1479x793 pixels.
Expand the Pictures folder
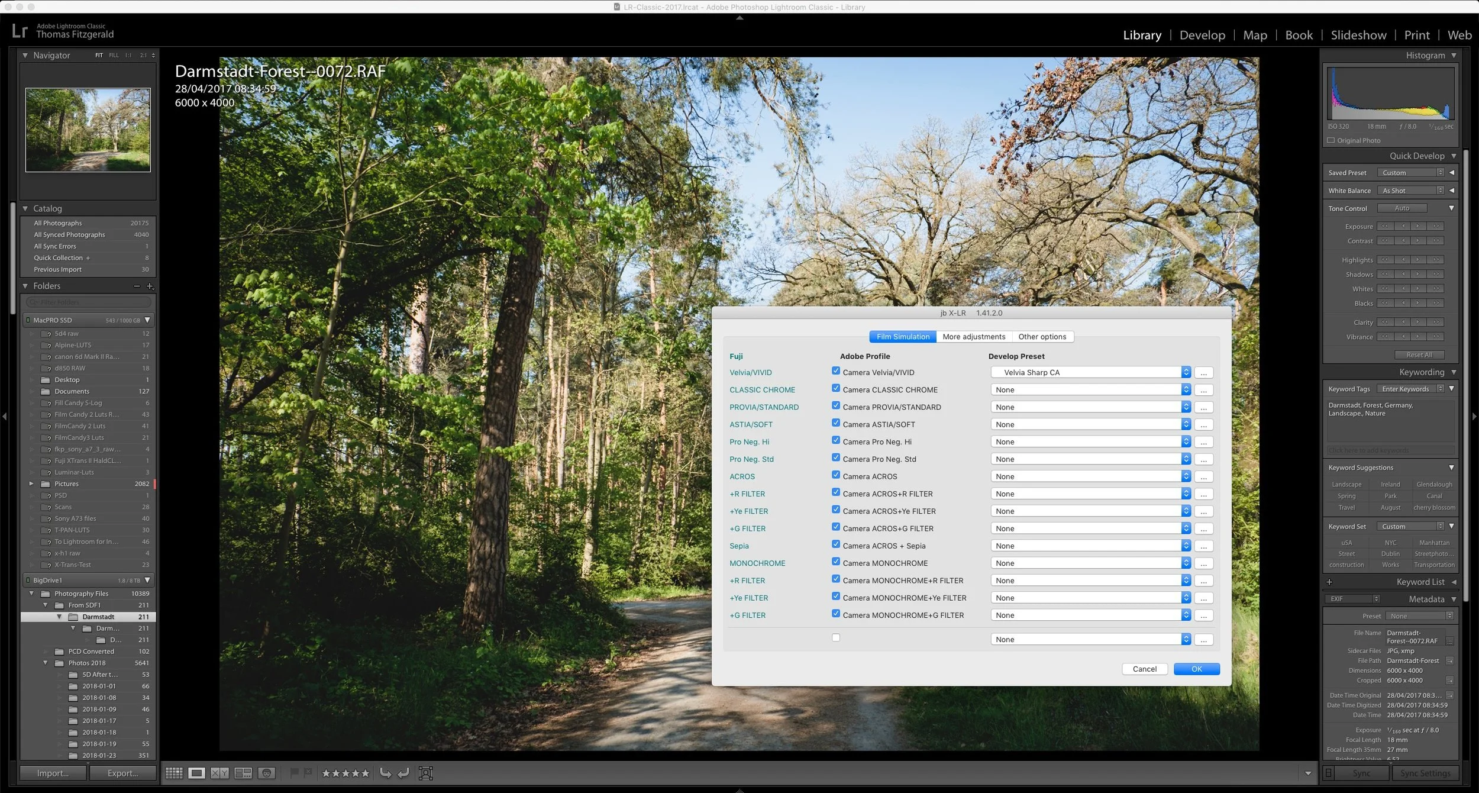tap(31, 484)
